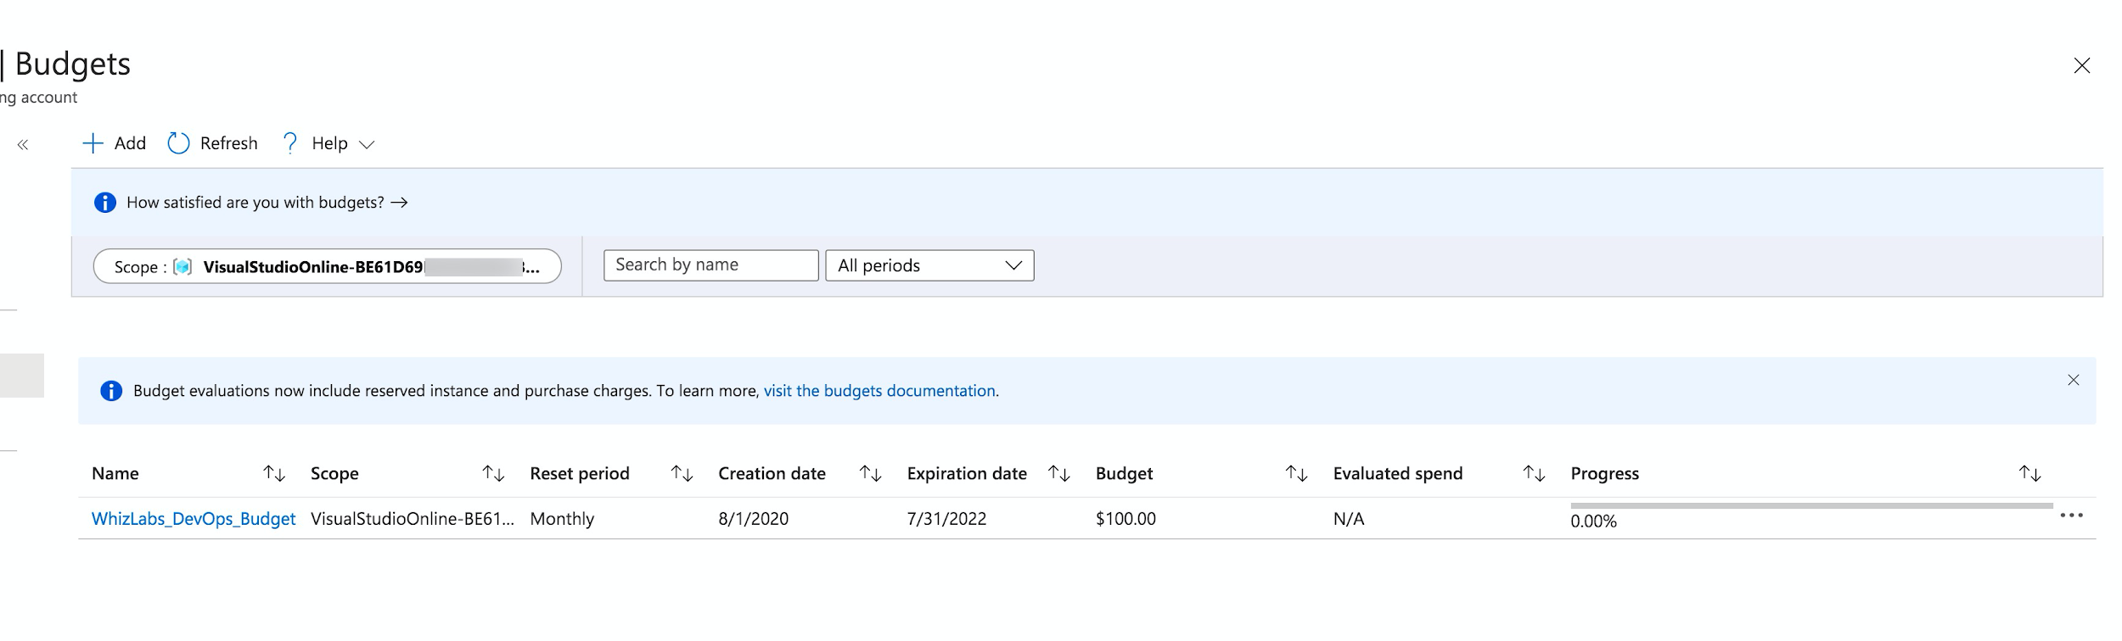The image size is (2122, 641).
Task: Change the VisualStudioOnline scope selector
Action: [x=327, y=266]
